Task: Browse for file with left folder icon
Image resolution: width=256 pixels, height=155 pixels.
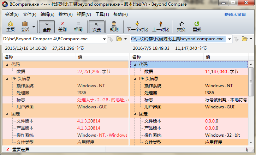Action: coord(119,39)
